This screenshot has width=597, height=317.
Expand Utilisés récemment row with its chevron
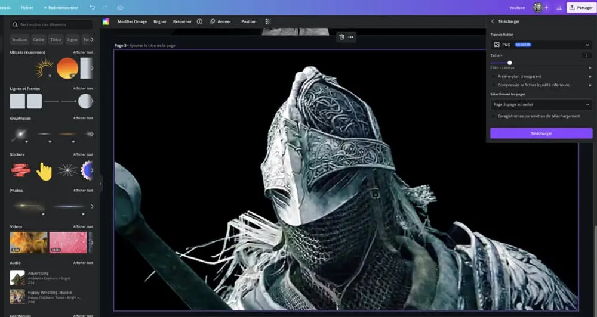[x=92, y=69]
